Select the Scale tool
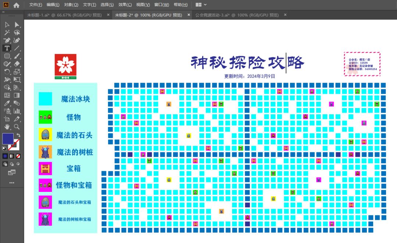This screenshot has width=397, height=243. [x=17, y=72]
